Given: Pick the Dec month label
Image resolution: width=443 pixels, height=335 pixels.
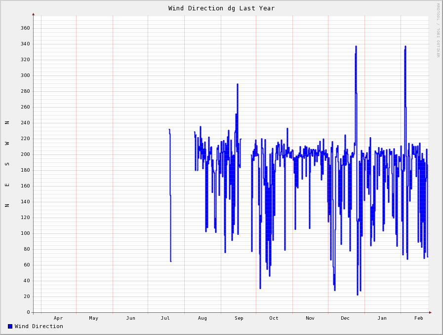Looking at the screenshot, I should coord(345,318).
